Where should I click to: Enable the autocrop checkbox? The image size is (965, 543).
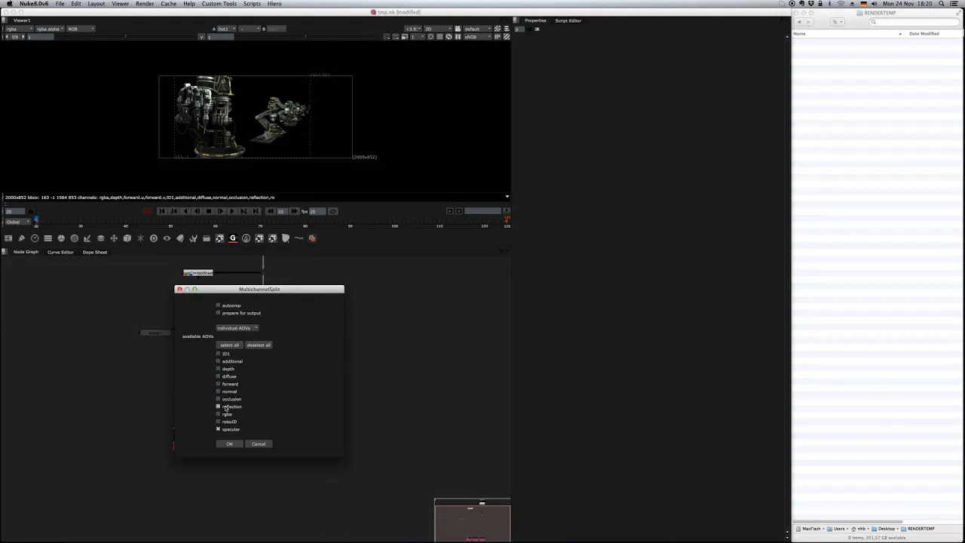(219, 305)
